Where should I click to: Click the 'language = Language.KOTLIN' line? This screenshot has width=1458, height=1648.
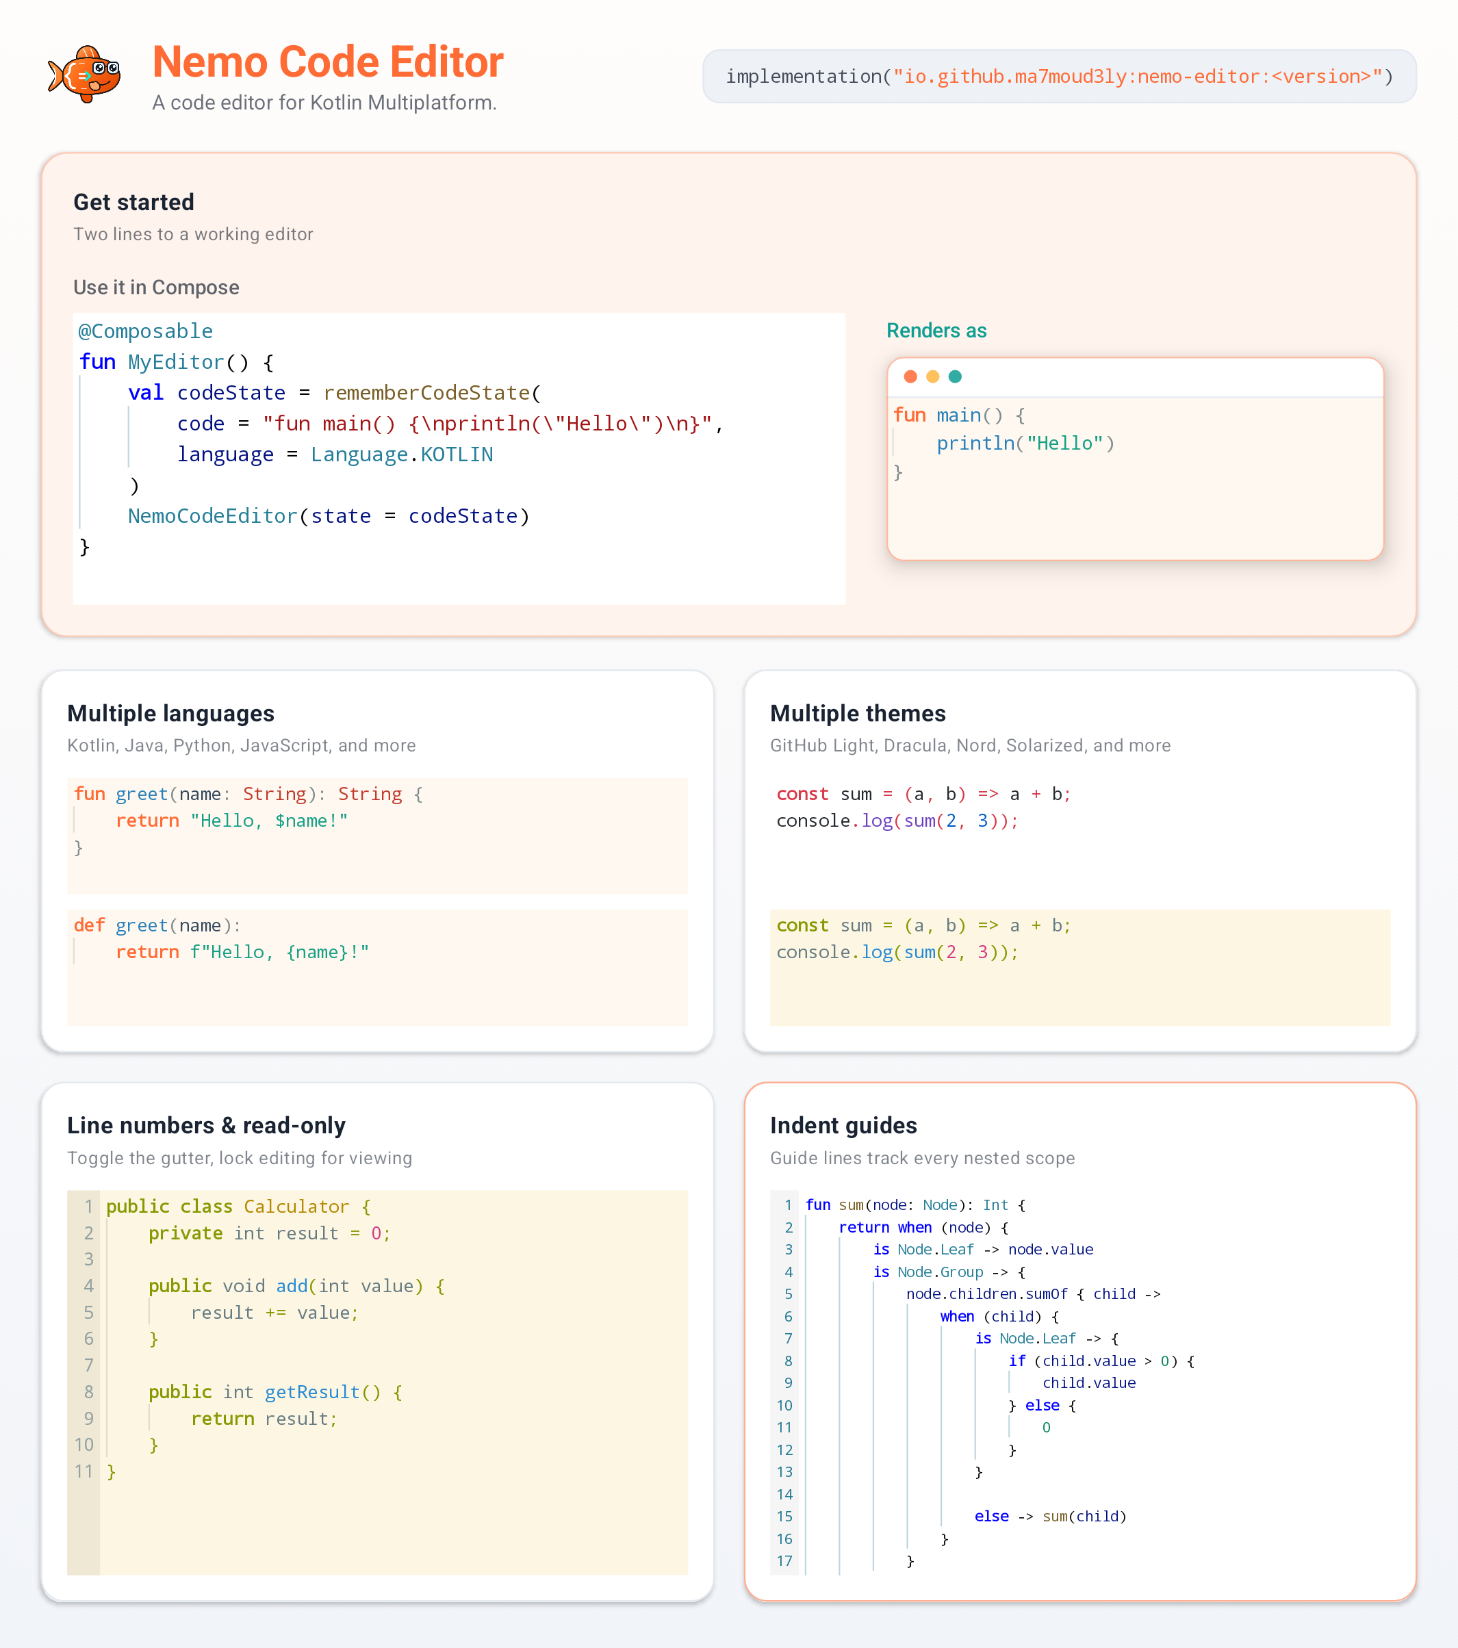click(335, 454)
